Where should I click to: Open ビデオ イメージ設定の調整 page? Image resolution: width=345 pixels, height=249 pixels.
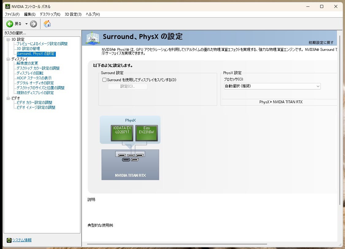(x=36, y=107)
